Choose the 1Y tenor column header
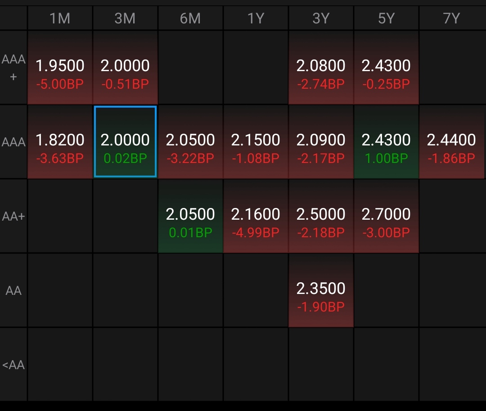Viewport: 486px width, 411px height. pyautogui.click(x=256, y=18)
